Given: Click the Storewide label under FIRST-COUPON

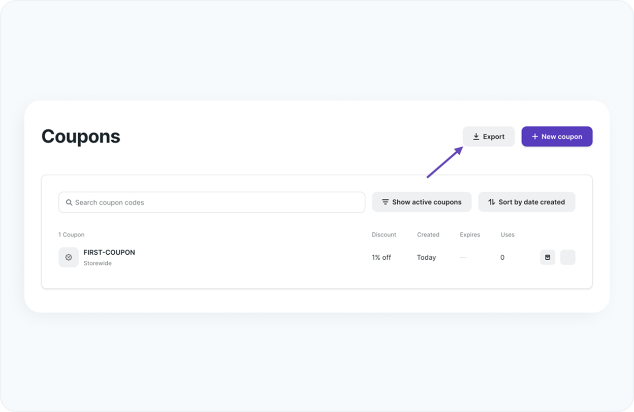Looking at the screenshot, I should pos(98,263).
